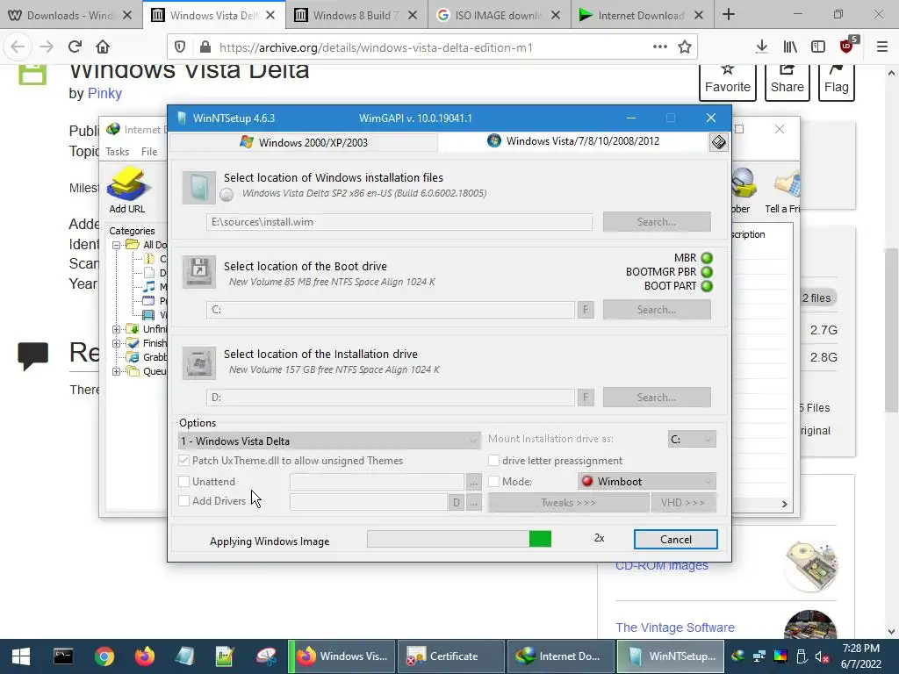Click volume muted tray icon

[x=821, y=656]
